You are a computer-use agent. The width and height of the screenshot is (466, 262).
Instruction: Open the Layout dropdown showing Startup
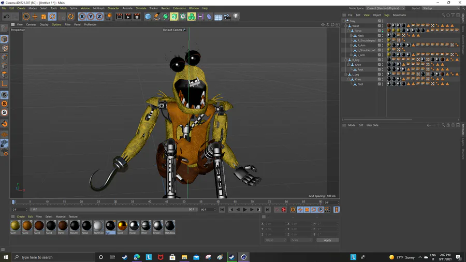pyautogui.click(x=441, y=8)
